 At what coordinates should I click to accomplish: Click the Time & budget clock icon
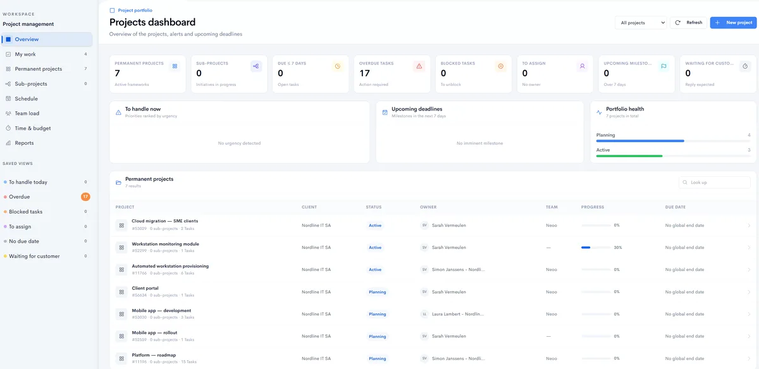click(8, 128)
